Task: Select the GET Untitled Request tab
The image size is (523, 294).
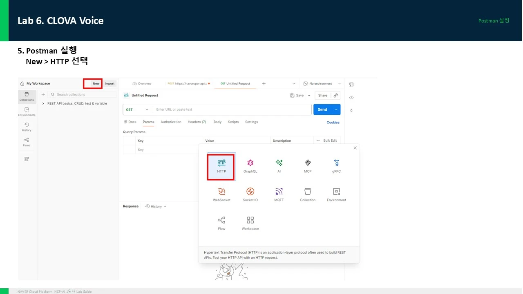Action: [235, 83]
